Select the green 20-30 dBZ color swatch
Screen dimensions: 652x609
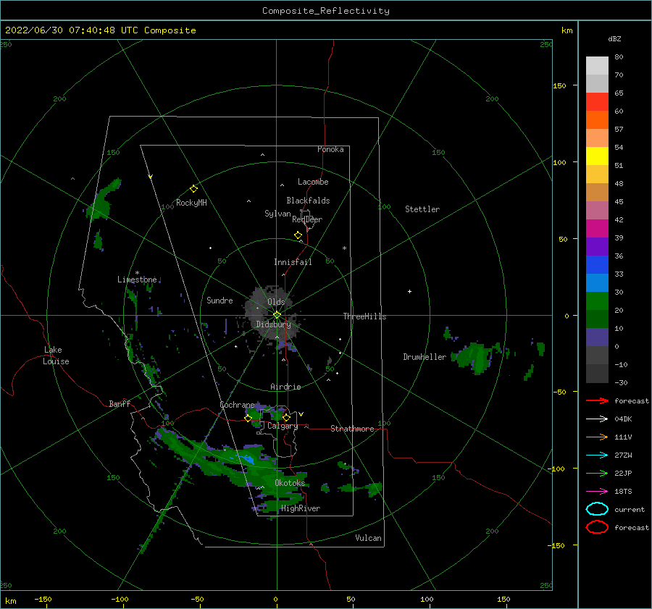point(597,301)
